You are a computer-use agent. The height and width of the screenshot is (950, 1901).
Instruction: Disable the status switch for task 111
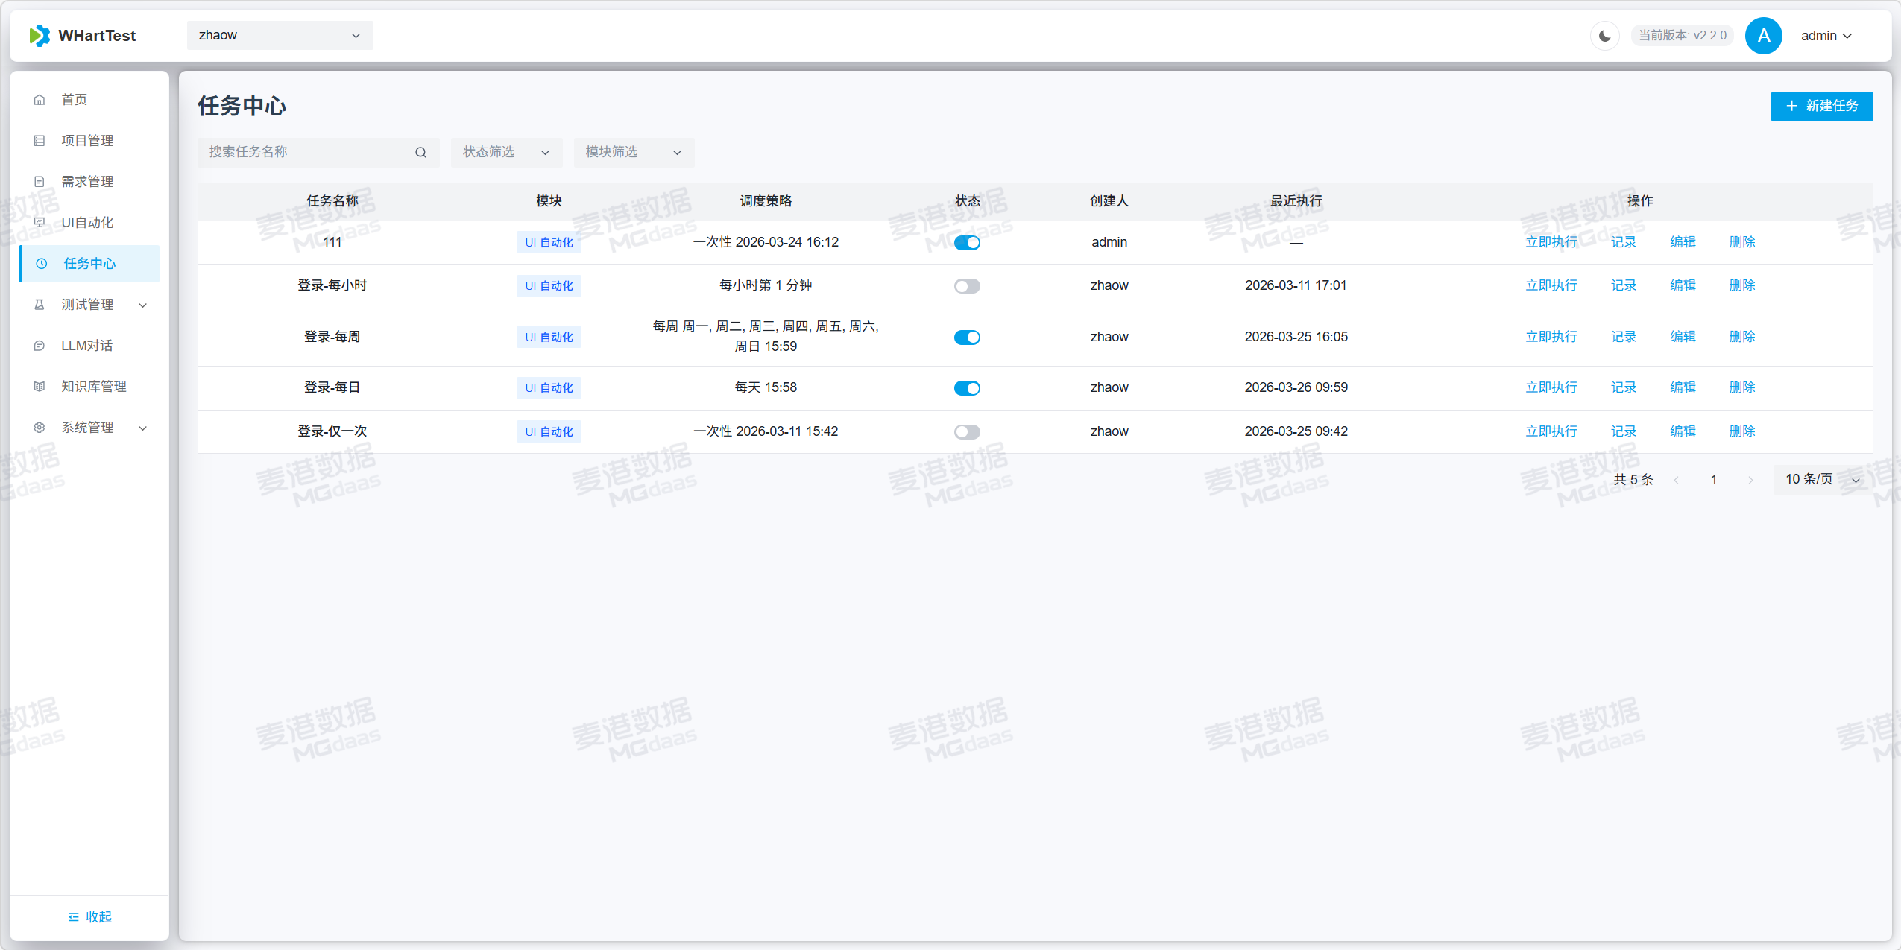[x=967, y=243]
